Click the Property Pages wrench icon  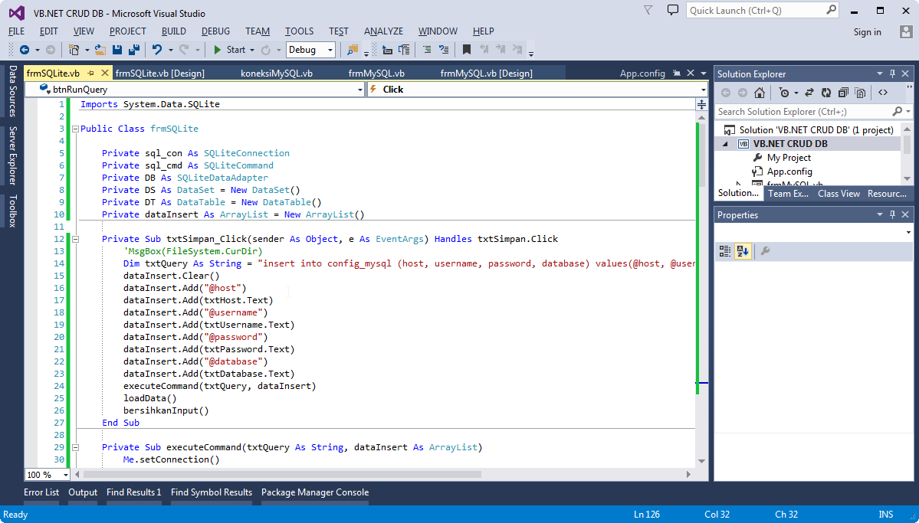pyautogui.click(x=765, y=251)
